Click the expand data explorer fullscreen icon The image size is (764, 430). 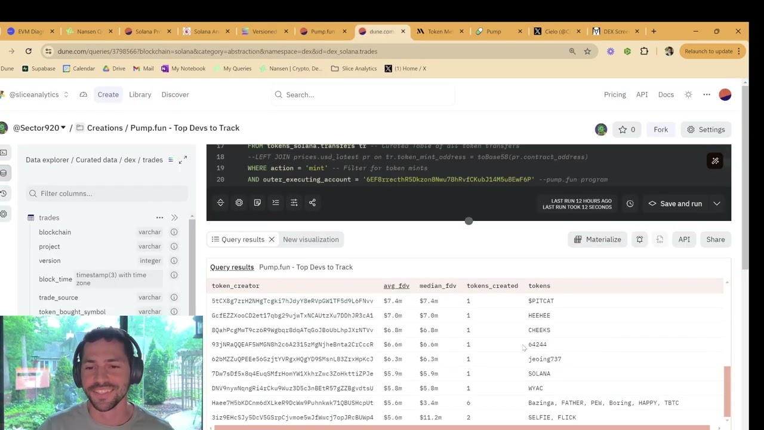pyautogui.click(x=183, y=159)
